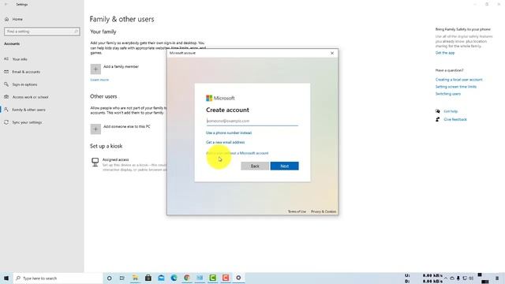This screenshot has height=284, width=505.
Task: Open File Explorer from the taskbar
Action: (135, 278)
